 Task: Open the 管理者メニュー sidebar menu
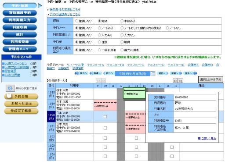(x=20, y=49)
